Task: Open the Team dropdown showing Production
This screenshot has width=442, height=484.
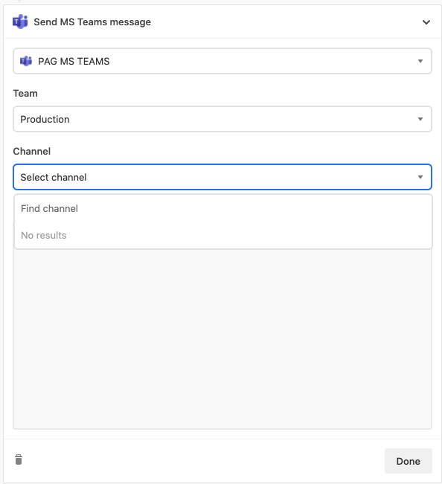Action: click(222, 119)
